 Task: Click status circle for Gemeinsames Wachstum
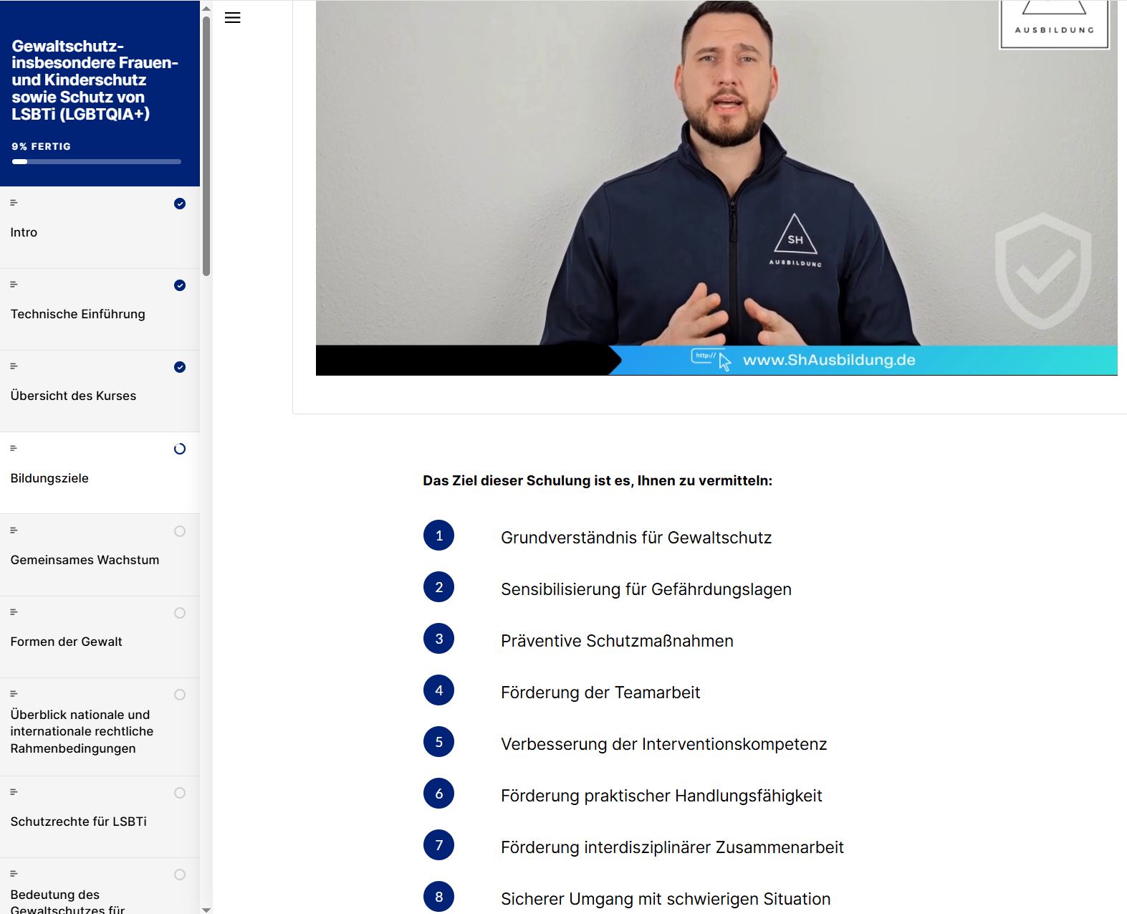click(180, 531)
